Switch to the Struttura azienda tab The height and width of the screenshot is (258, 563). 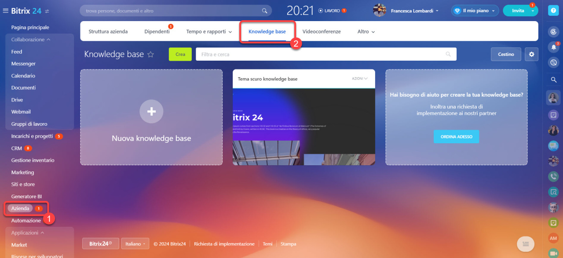[108, 31]
